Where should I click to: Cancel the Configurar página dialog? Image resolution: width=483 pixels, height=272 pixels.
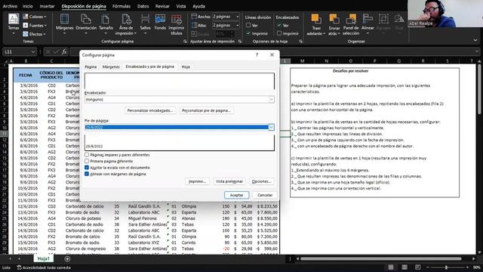click(x=265, y=195)
